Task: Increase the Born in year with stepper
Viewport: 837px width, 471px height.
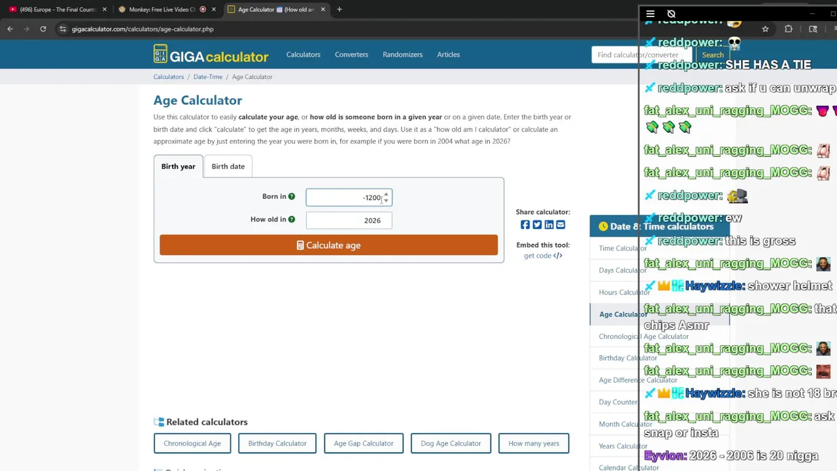Action: click(386, 194)
